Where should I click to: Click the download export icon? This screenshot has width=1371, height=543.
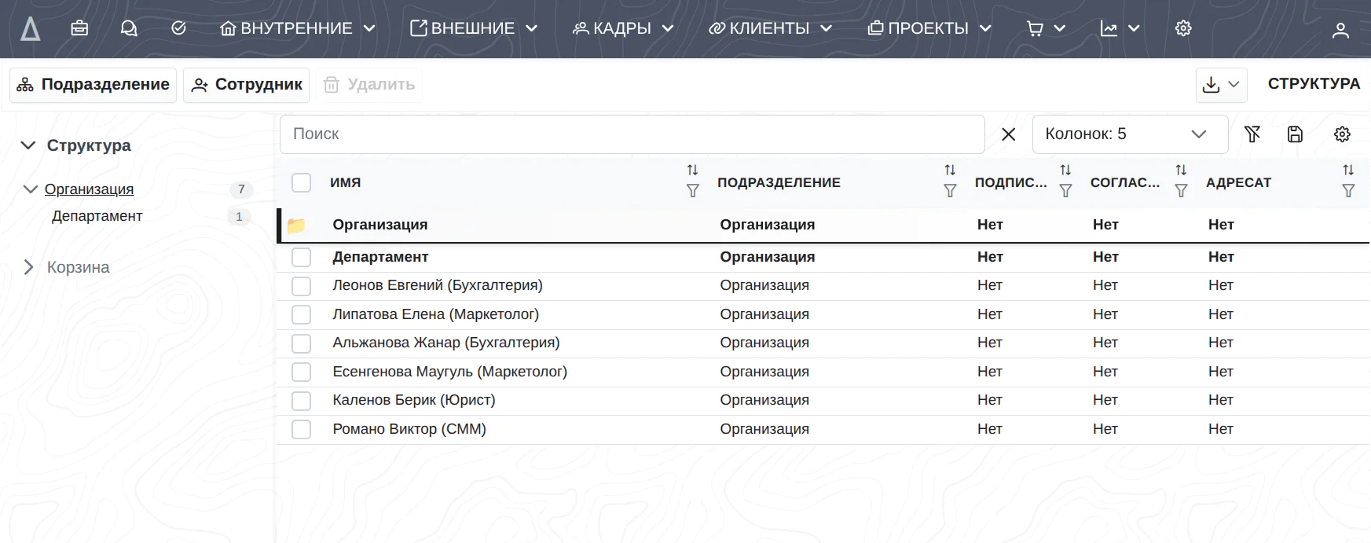[x=1211, y=85]
